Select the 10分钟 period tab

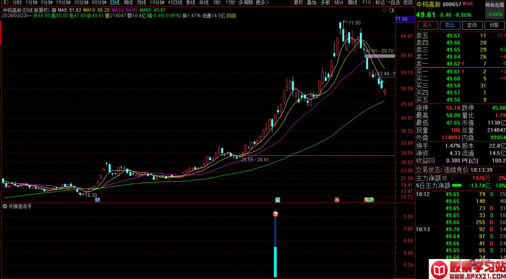point(157,2)
